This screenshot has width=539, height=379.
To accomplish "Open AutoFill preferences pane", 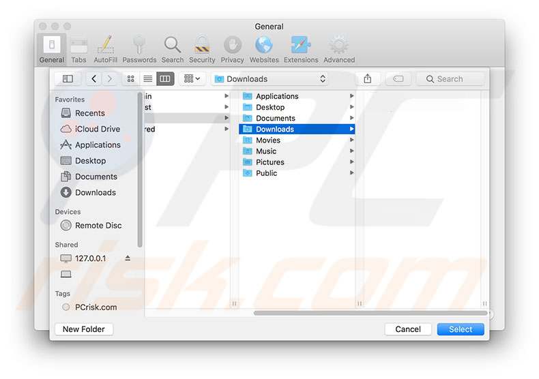I will [106, 50].
